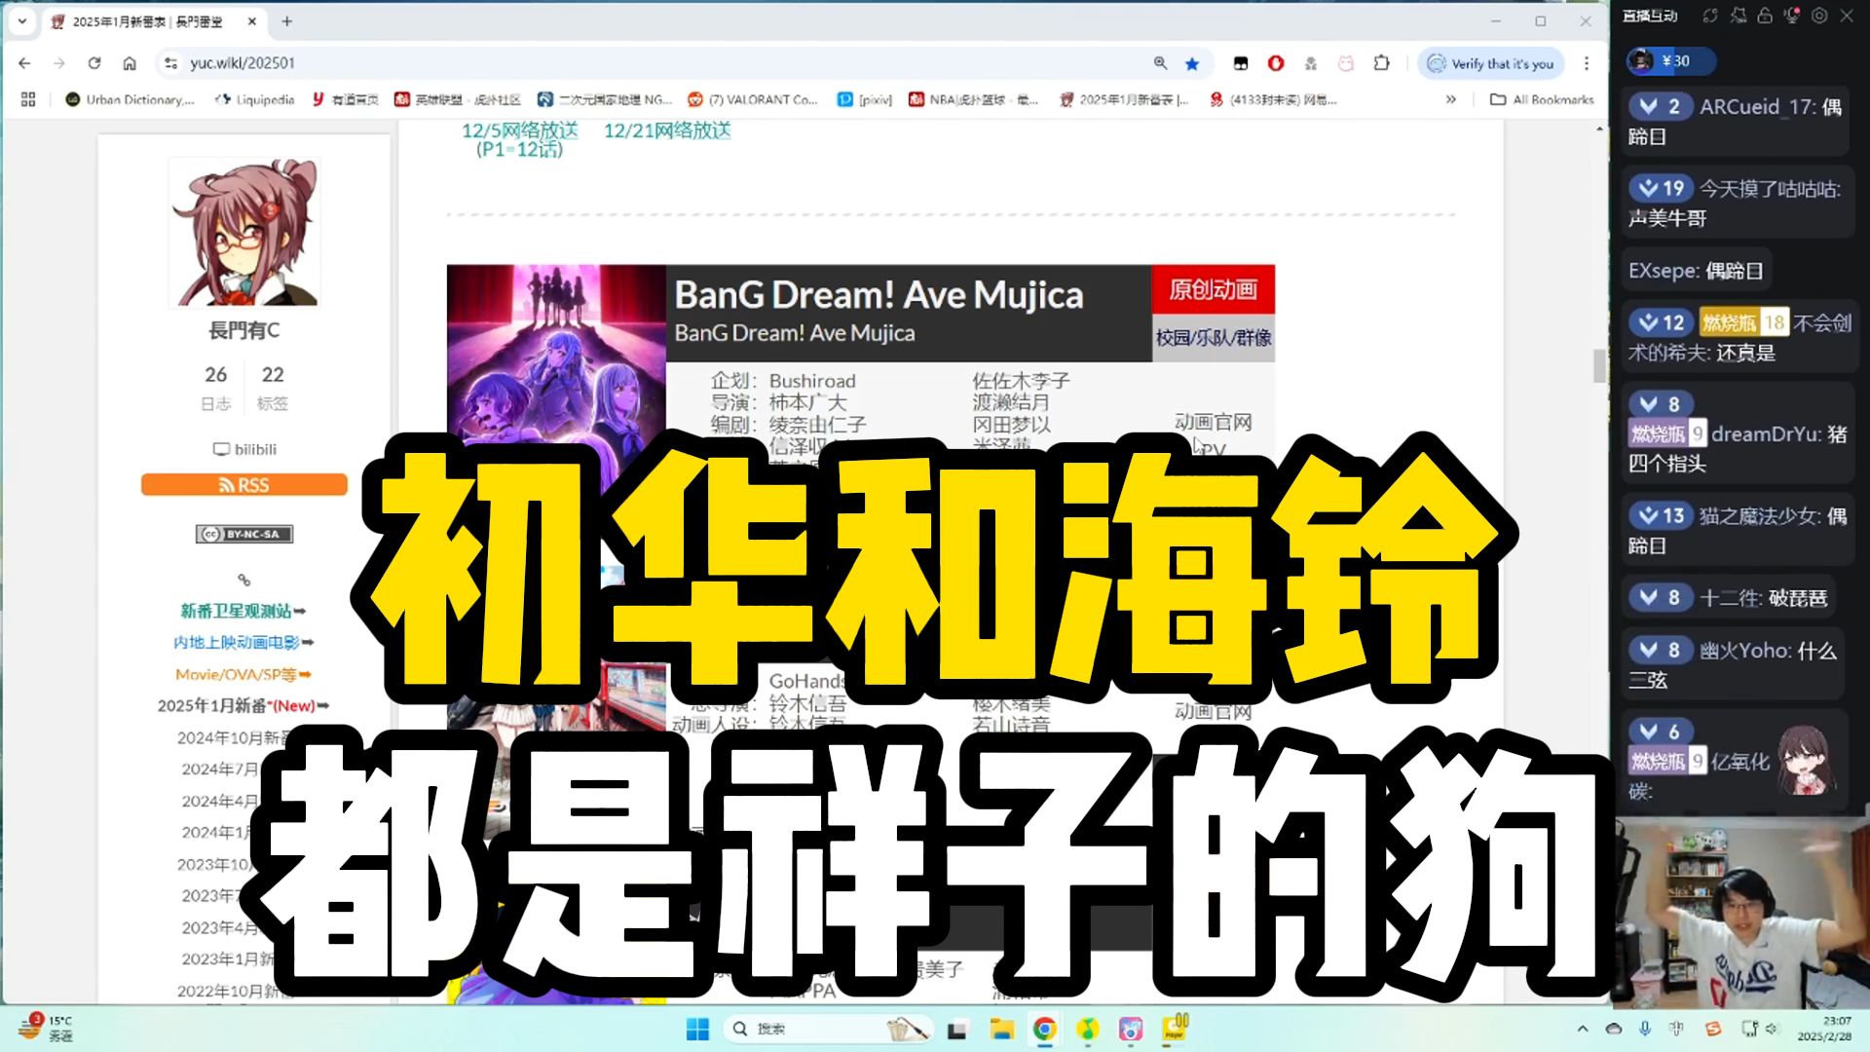Open the 12/21网络放送 link
This screenshot has height=1052, width=1870.
coord(667,131)
